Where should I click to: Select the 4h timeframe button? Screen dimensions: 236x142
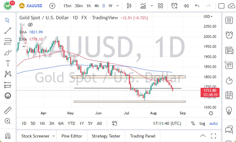(x=96, y=6)
